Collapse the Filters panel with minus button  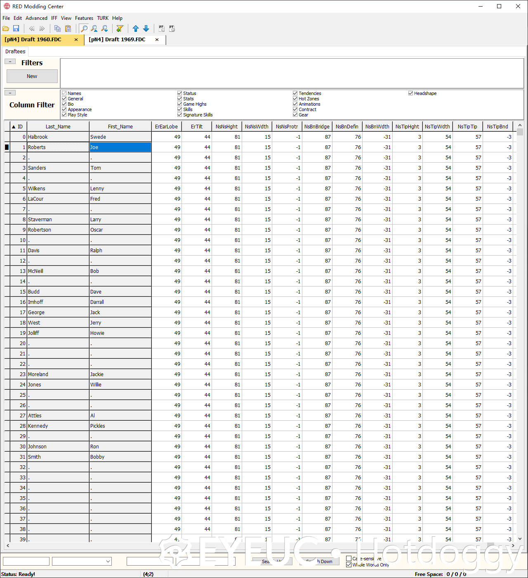10,62
